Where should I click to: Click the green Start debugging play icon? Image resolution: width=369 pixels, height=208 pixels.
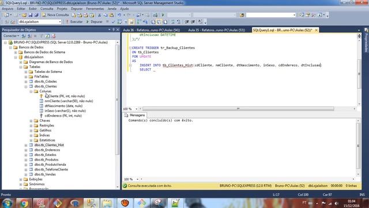pos(163,15)
